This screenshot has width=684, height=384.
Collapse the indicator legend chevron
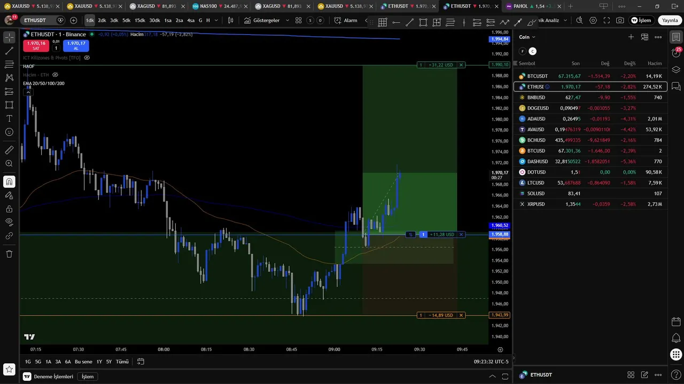[28, 92]
